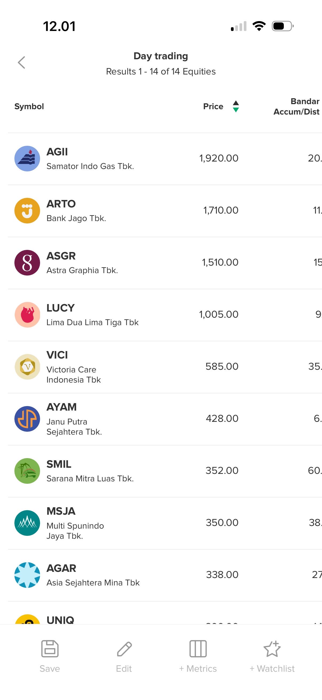Tap the back arrow icon

coord(21,63)
